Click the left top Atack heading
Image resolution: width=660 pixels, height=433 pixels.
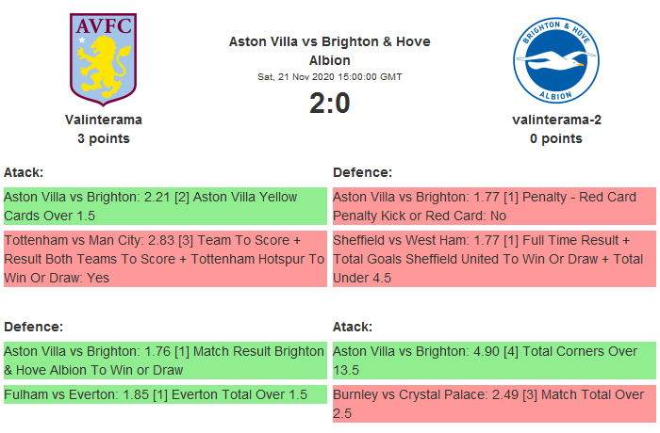25,173
